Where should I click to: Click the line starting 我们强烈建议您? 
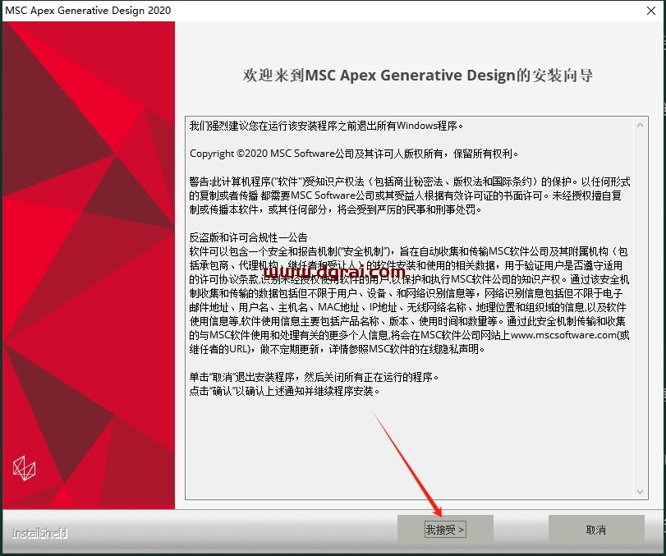coord(326,126)
